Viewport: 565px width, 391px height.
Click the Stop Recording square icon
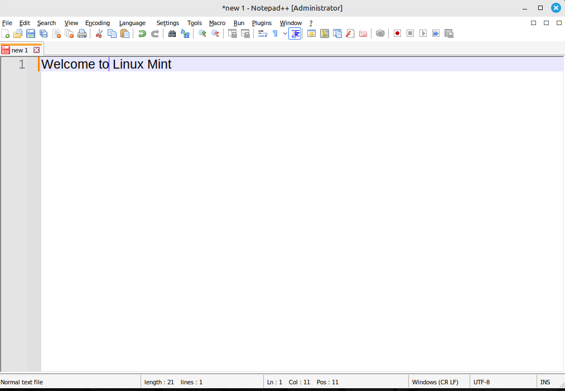tap(410, 33)
